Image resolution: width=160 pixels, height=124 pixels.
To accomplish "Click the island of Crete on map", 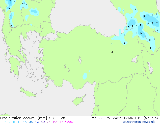I will [28, 92].
